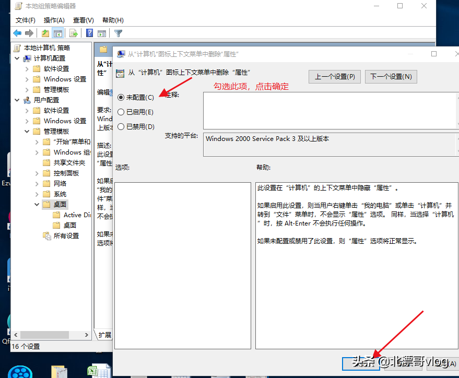Screen dimensions: 459x378
Task: Click in the 注释 comment text box
Action: click(x=329, y=111)
